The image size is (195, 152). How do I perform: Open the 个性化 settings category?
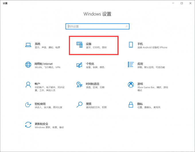tap(90, 64)
